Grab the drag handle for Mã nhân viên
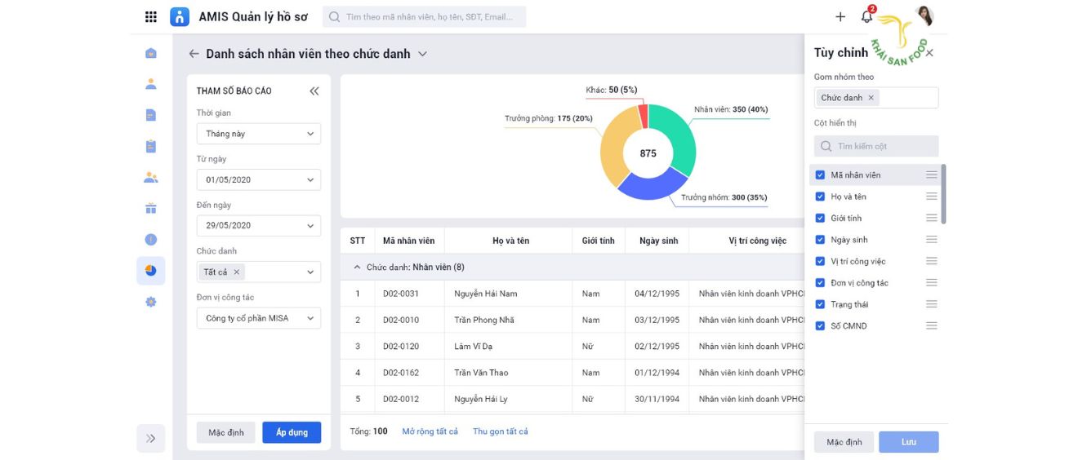 click(931, 175)
